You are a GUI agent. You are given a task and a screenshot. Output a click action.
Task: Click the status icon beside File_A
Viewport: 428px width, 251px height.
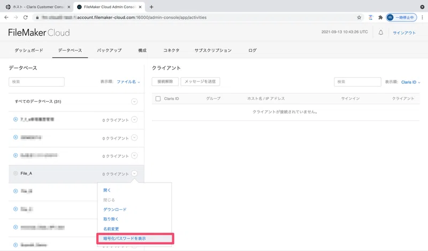(16, 173)
